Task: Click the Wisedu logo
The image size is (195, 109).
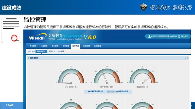Action: point(37,37)
